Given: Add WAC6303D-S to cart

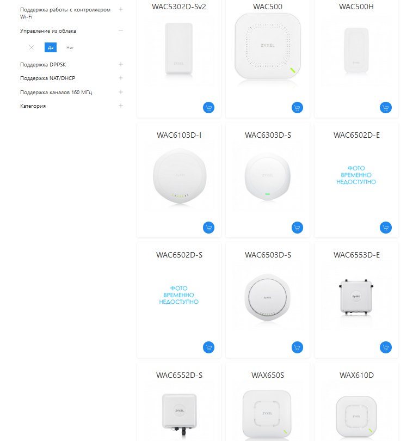Looking at the screenshot, I should 297,228.
